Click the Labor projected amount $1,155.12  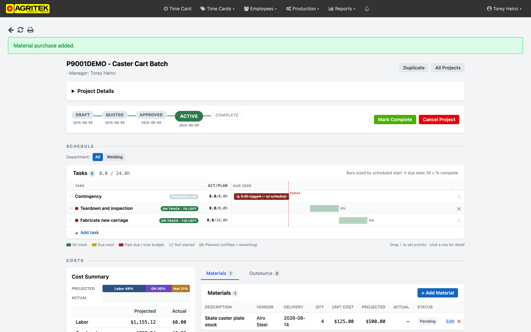coord(143,322)
